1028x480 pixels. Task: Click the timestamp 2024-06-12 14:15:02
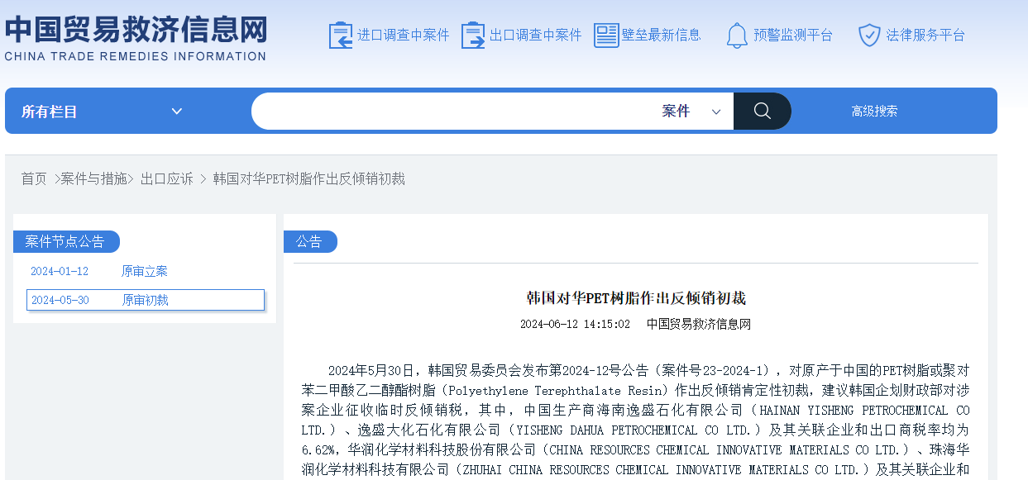[575, 325]
